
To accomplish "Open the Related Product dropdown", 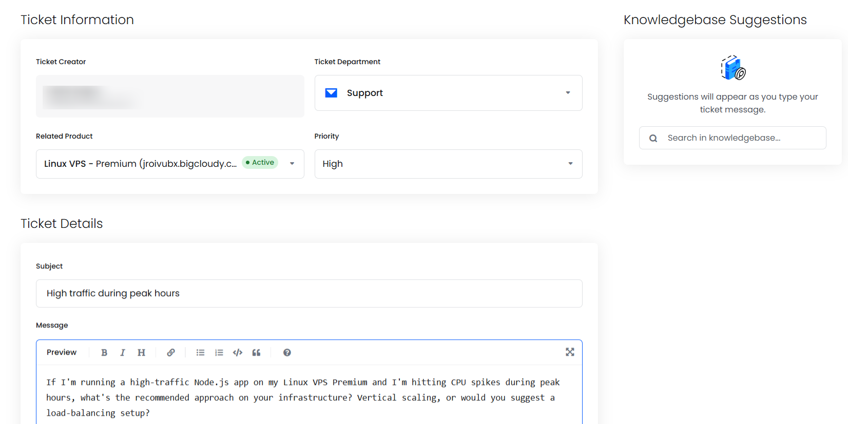I will [170, 164].
